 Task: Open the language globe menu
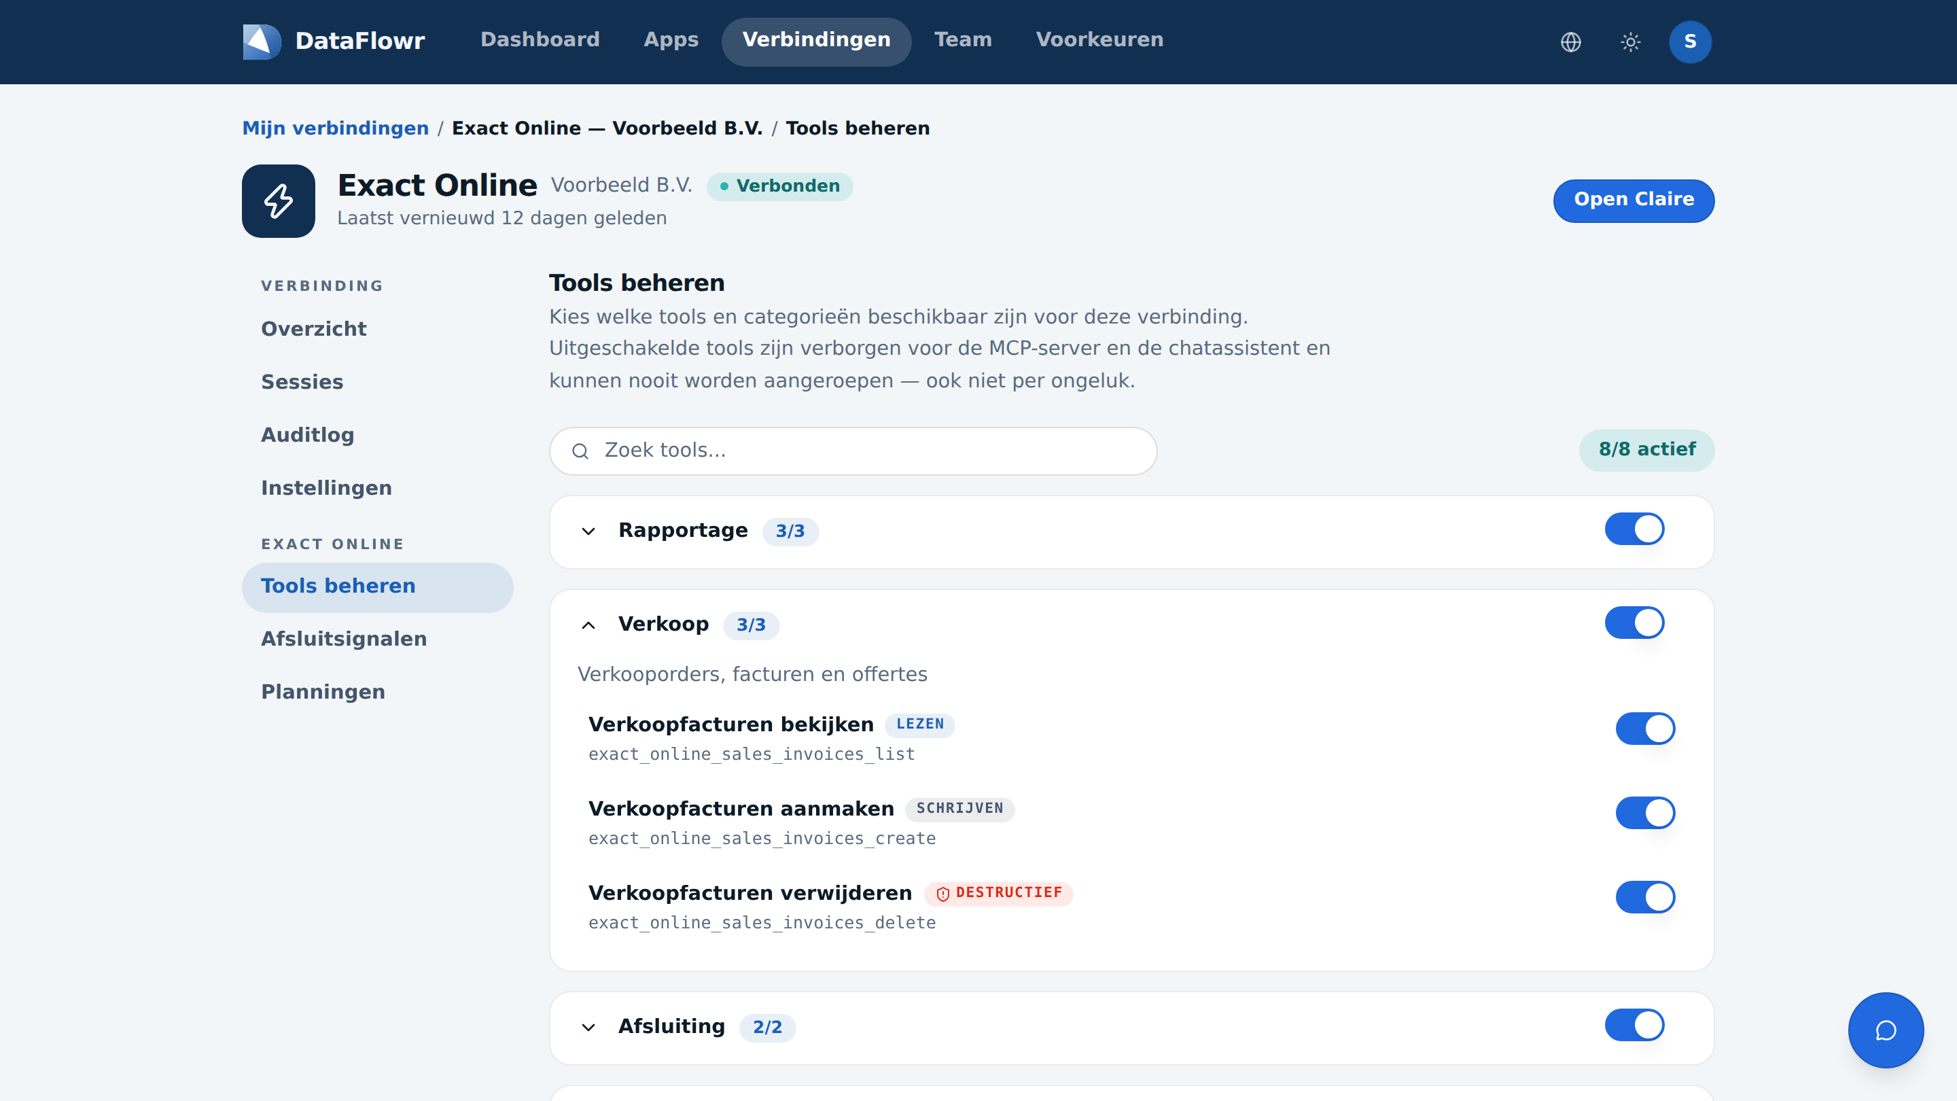click(x=1570, y=41)
